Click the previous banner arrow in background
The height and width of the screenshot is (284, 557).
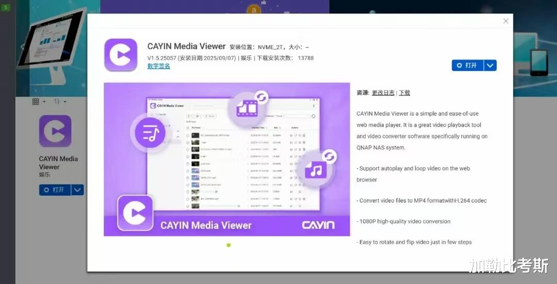(x=22, y=46)
